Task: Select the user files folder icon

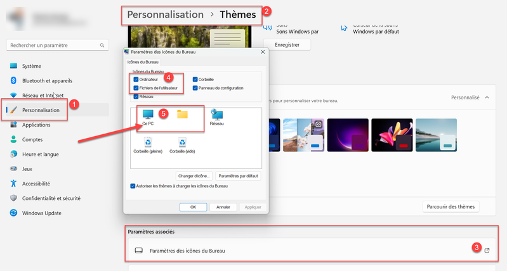Action: click(x=182, y=114)
